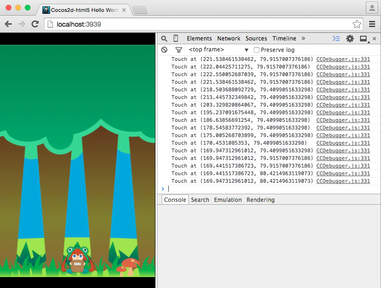The width and height of the screenshot is (381, 288).
Task: Enable the Preserve log checkbox
Action: point(257,50)
